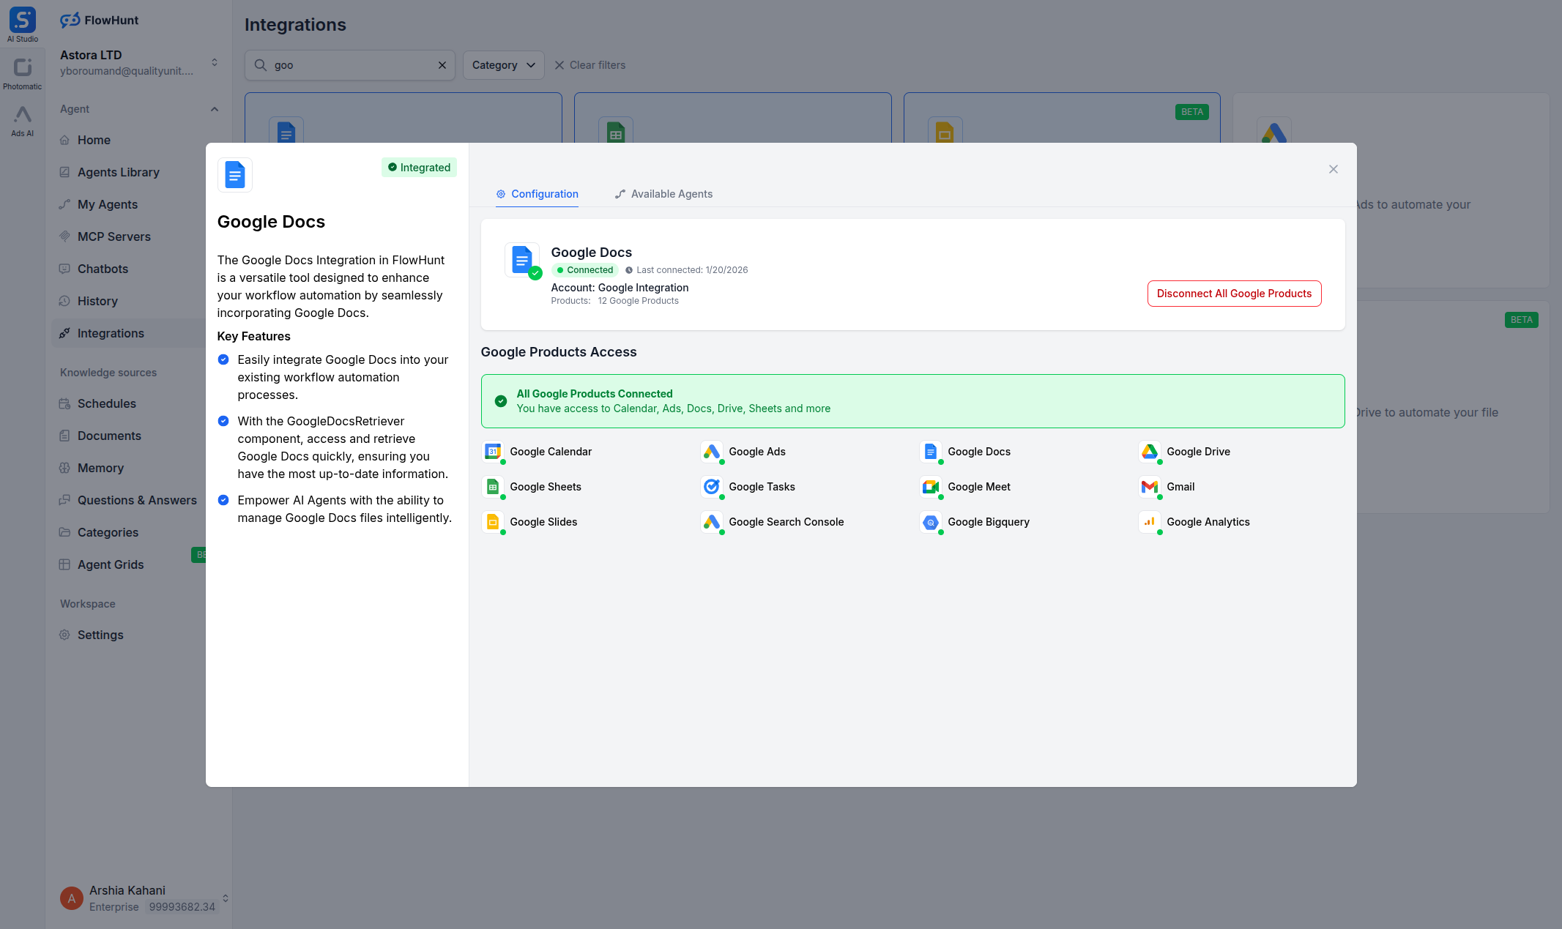Click the Gmail product icon
Image resolution: width=1562 pixels, height=929 pixels.
(1150, 487)
